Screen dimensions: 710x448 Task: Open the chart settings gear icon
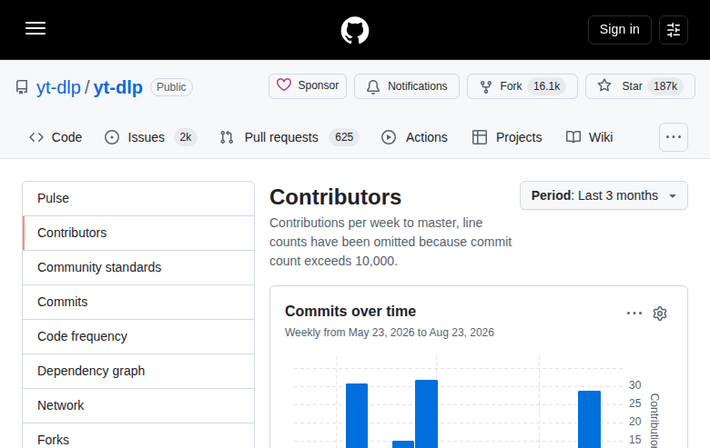(x=660, y=314)
